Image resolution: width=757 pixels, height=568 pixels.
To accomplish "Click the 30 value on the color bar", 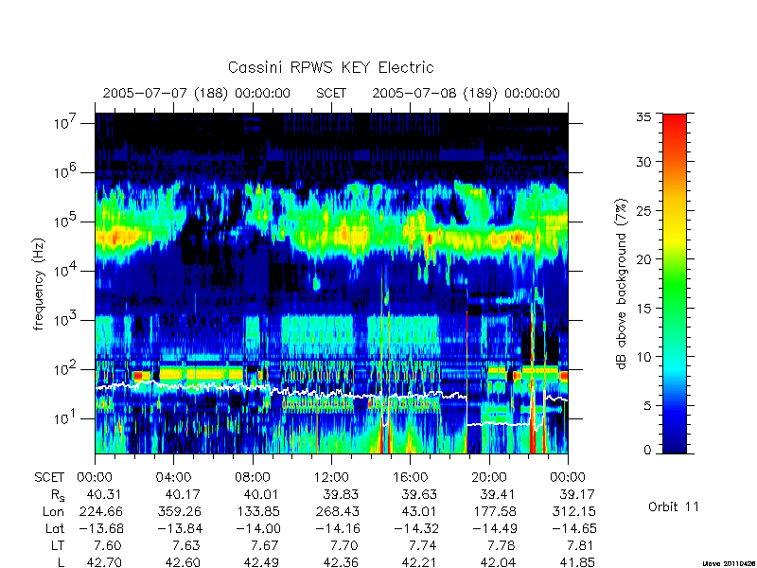I will pos(643,161).
